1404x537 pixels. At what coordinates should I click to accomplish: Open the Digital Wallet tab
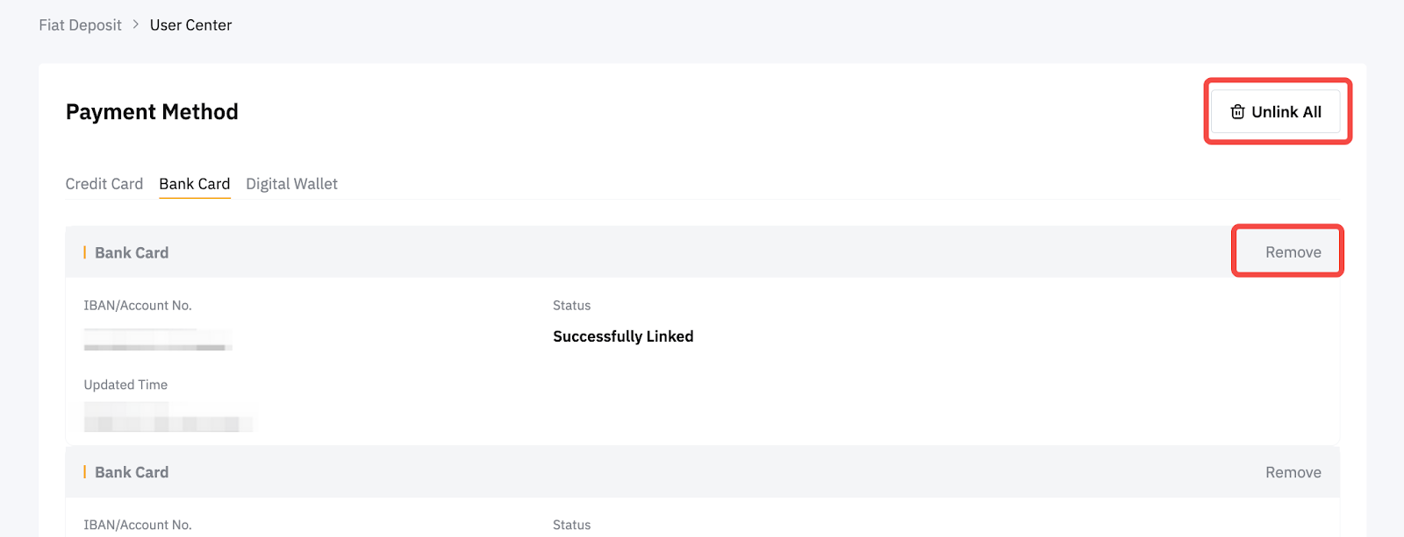[x=291, y=184]
